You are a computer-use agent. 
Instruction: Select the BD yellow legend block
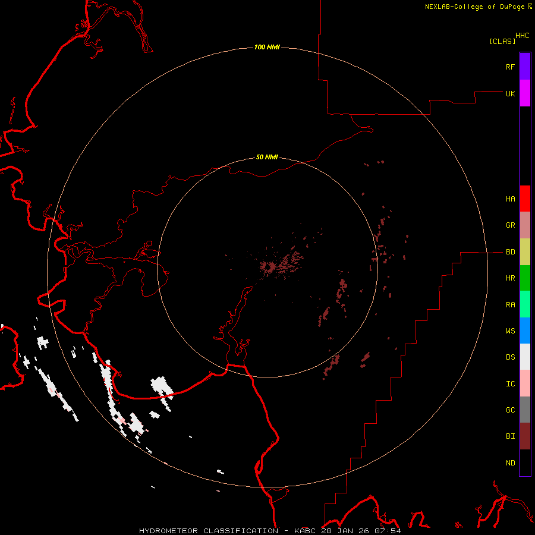click(525, 252)
